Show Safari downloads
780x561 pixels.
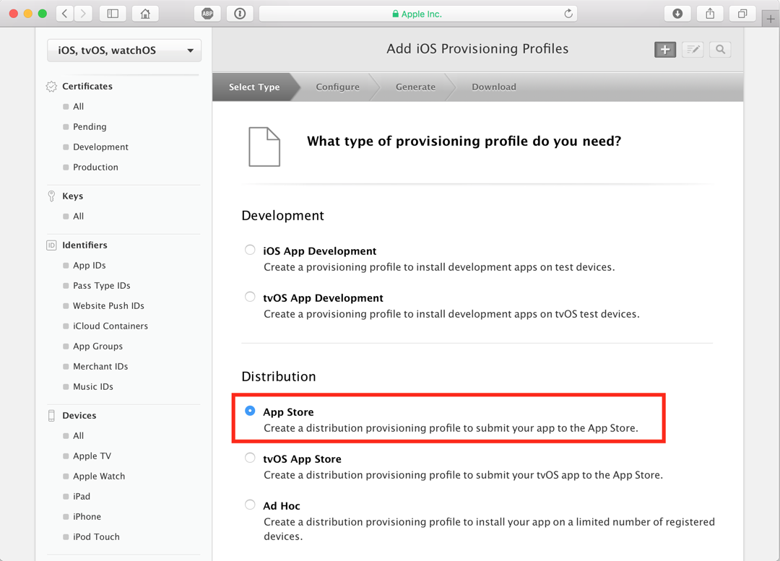click(677, 14)
